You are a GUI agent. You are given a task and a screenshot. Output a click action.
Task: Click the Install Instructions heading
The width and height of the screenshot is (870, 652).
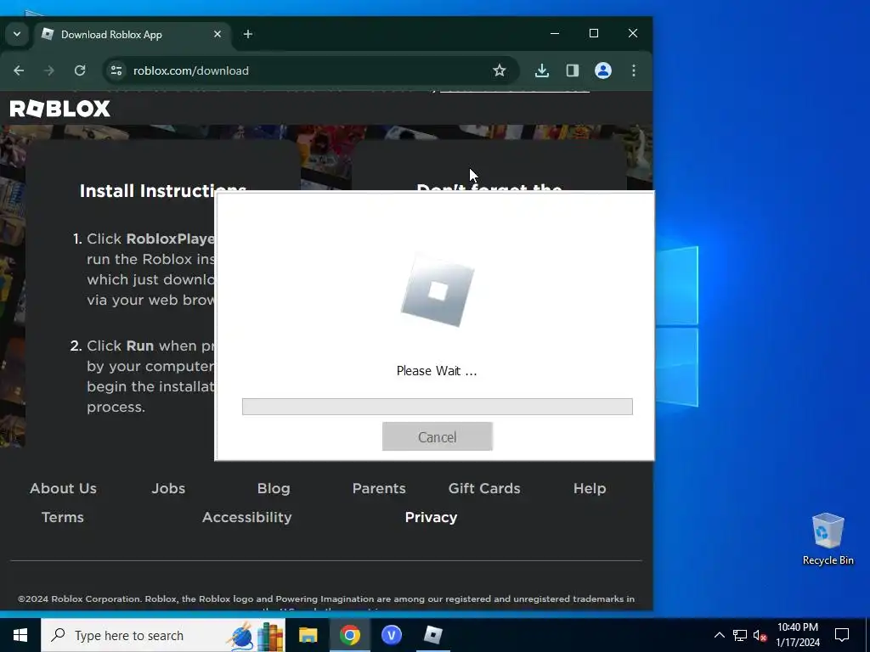(x=162, y=191)
